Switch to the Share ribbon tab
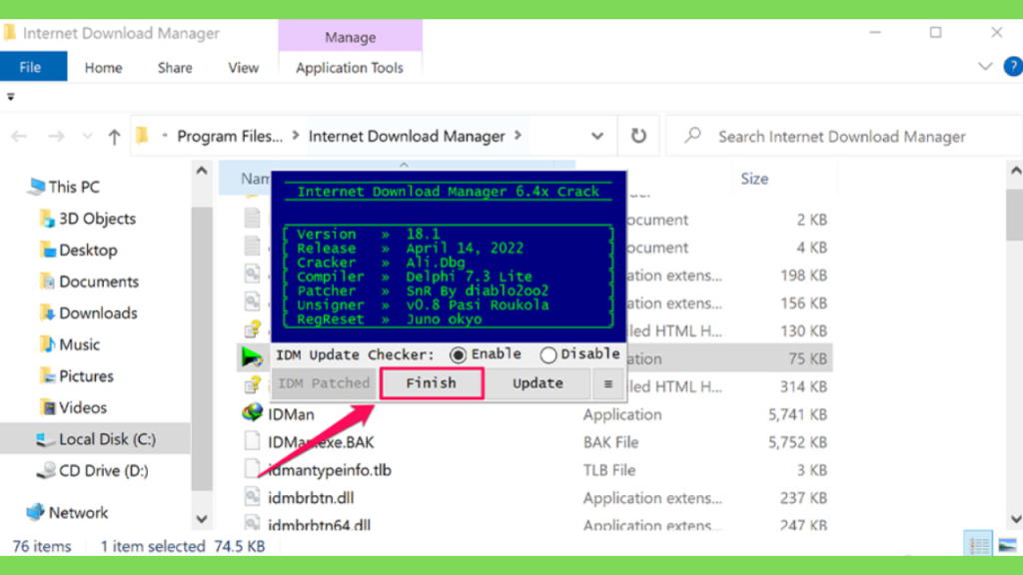Image resolution: width=1023 pixels, height=575 pixels. [175, 68]
